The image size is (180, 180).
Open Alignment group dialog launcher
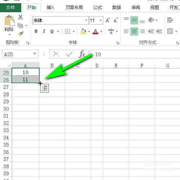pos(177,43)
